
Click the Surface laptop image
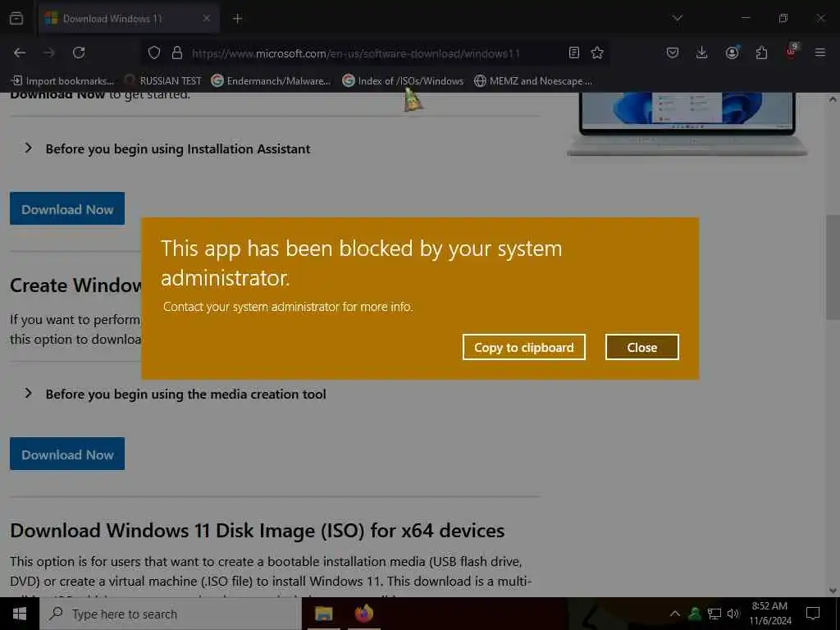tap(687, 124)
